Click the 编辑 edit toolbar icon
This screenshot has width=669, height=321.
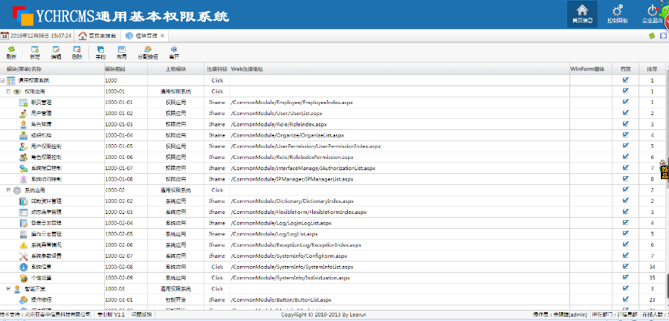coord(56,51)
